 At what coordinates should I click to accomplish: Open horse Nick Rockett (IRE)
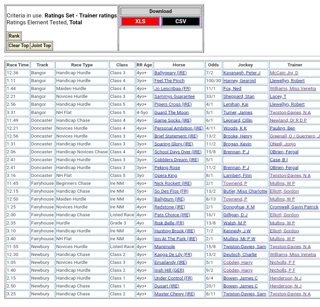coord(173,183)
